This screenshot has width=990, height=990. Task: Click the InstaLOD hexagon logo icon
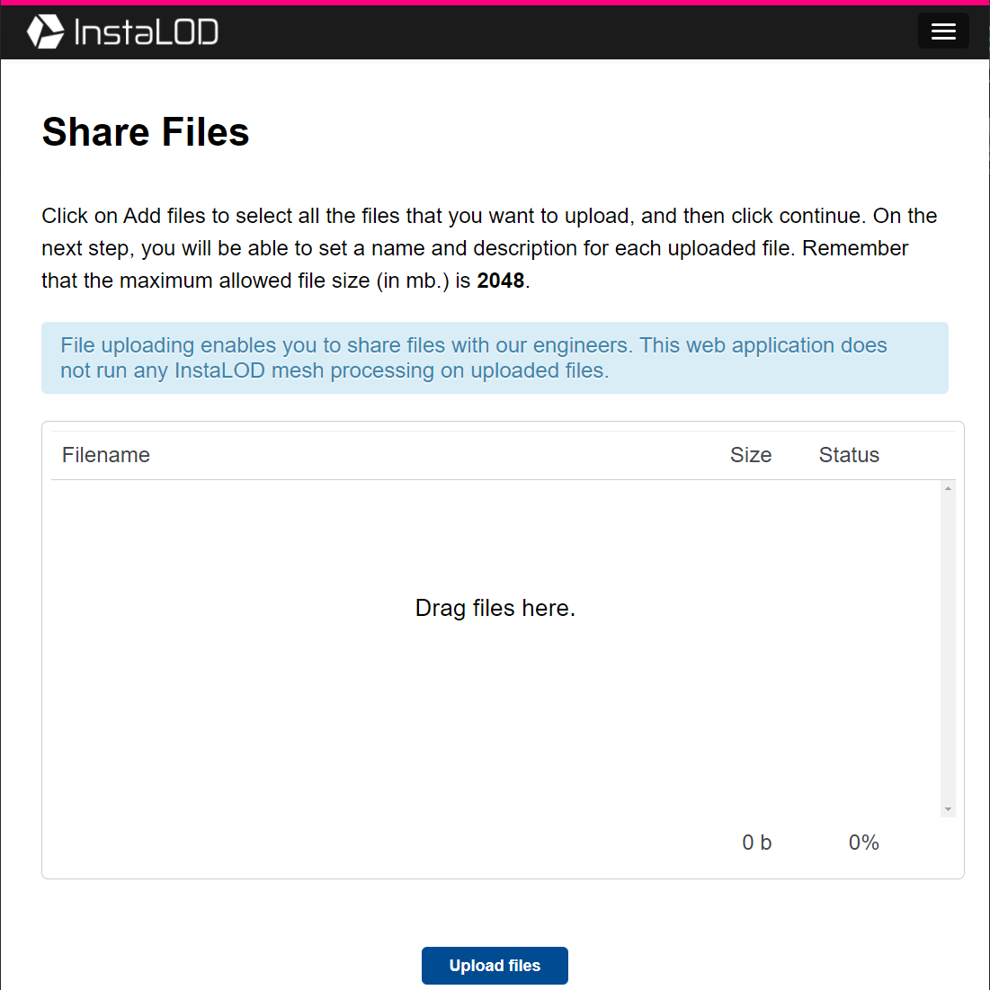[x=45, y=32]
